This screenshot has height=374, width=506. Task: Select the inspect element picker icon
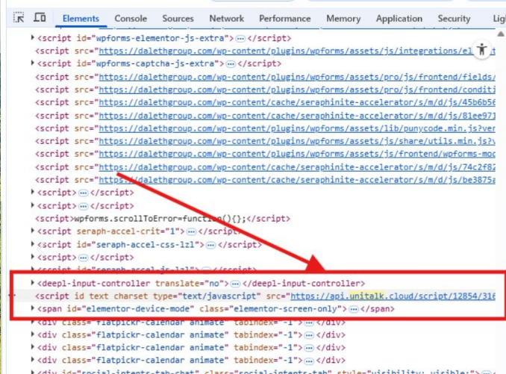[19, 17]
